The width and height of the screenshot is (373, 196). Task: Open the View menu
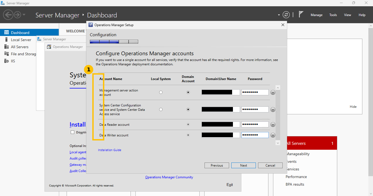[348, 15]
